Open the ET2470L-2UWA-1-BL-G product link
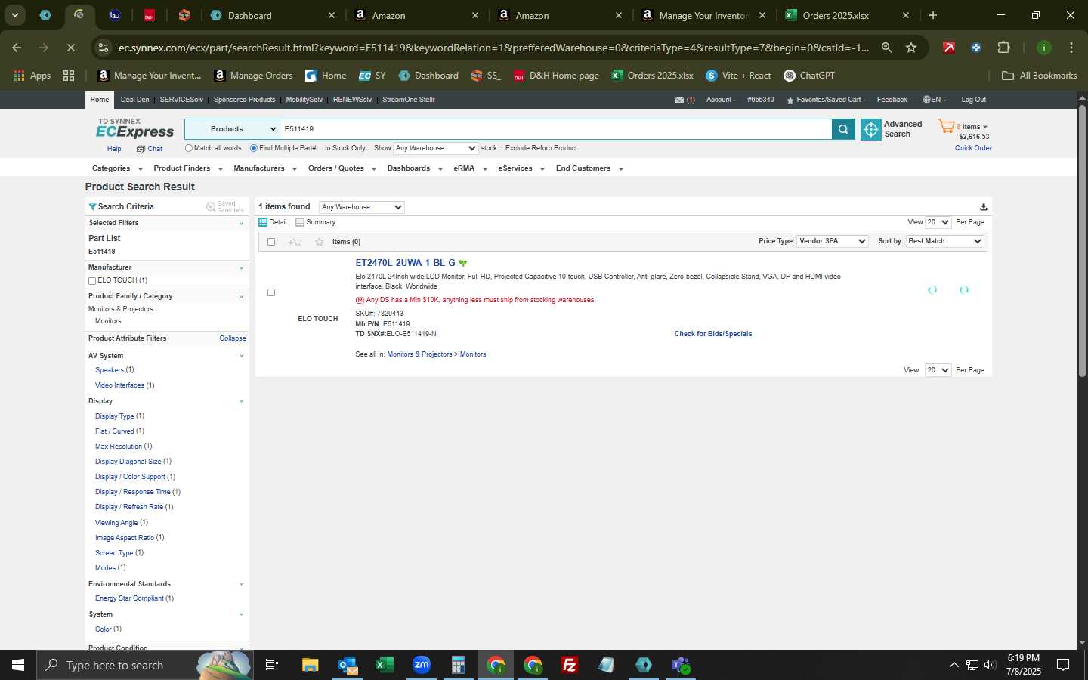This screenshot has height=680, width=1088. 405,263
